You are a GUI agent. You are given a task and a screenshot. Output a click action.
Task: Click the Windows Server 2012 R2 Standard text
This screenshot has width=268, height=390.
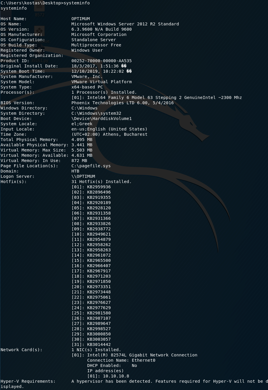pyautogui.click(x=125, y=24)
